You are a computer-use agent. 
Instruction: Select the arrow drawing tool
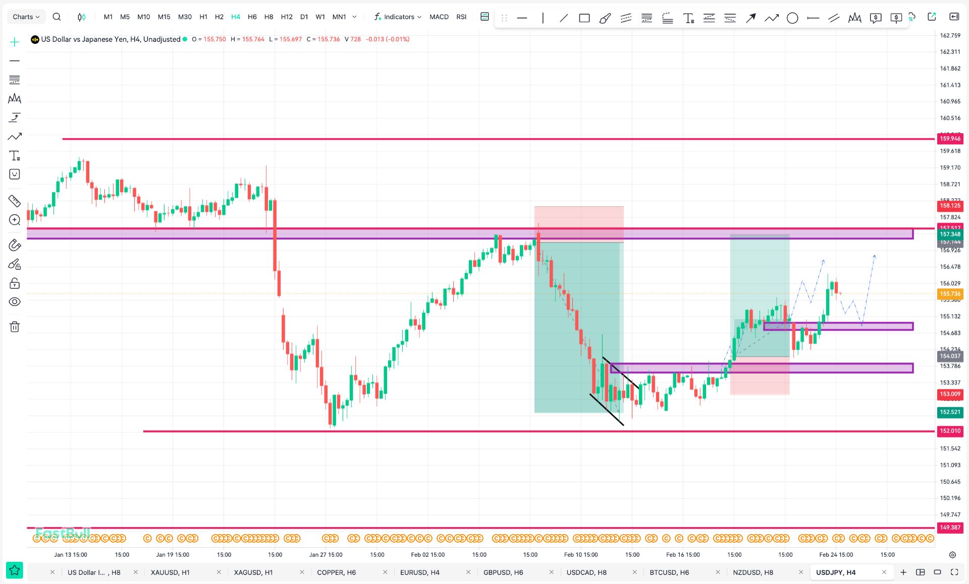pos(750,18)
